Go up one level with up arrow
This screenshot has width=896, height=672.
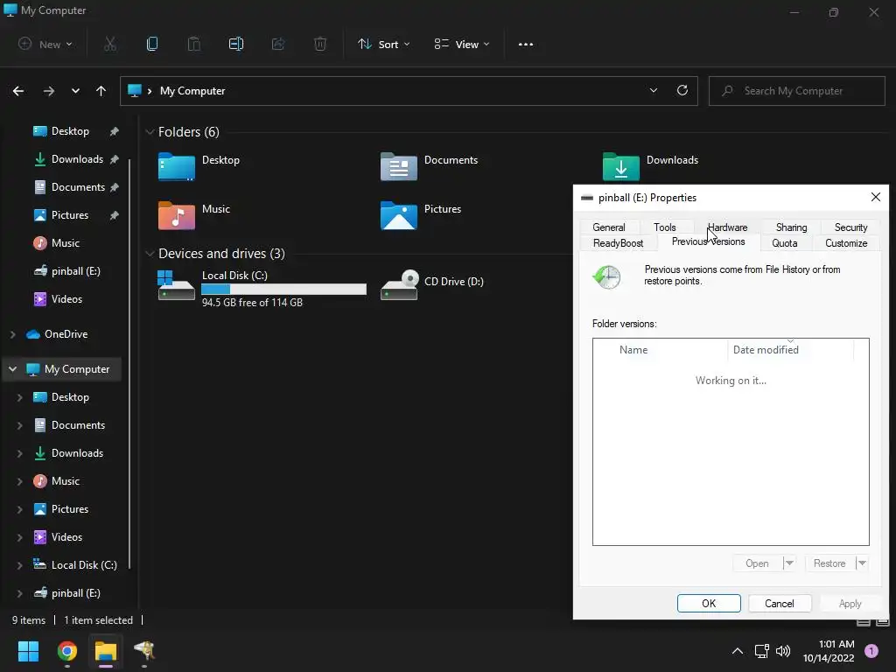[x=101, y=91]
